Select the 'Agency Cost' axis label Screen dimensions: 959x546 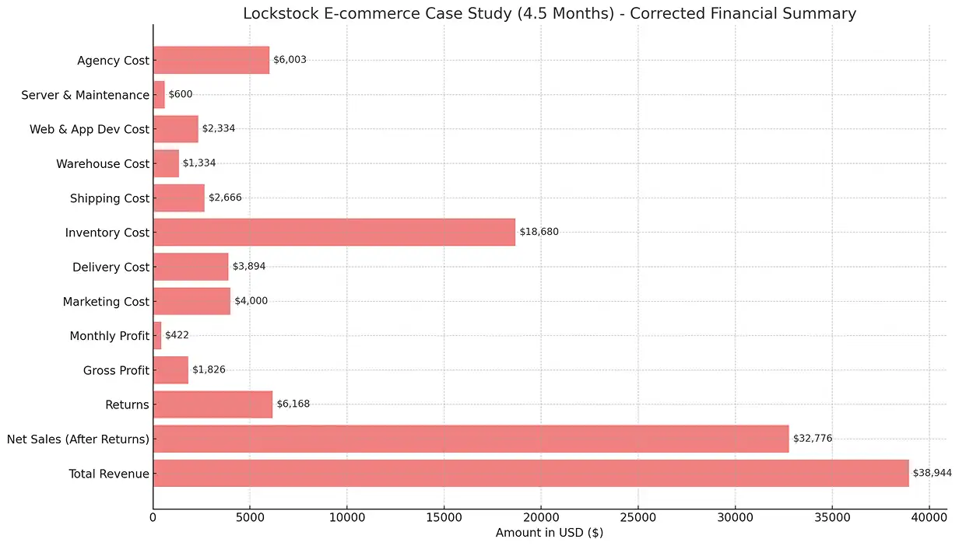pyautogui.click(x=113, y=61)
